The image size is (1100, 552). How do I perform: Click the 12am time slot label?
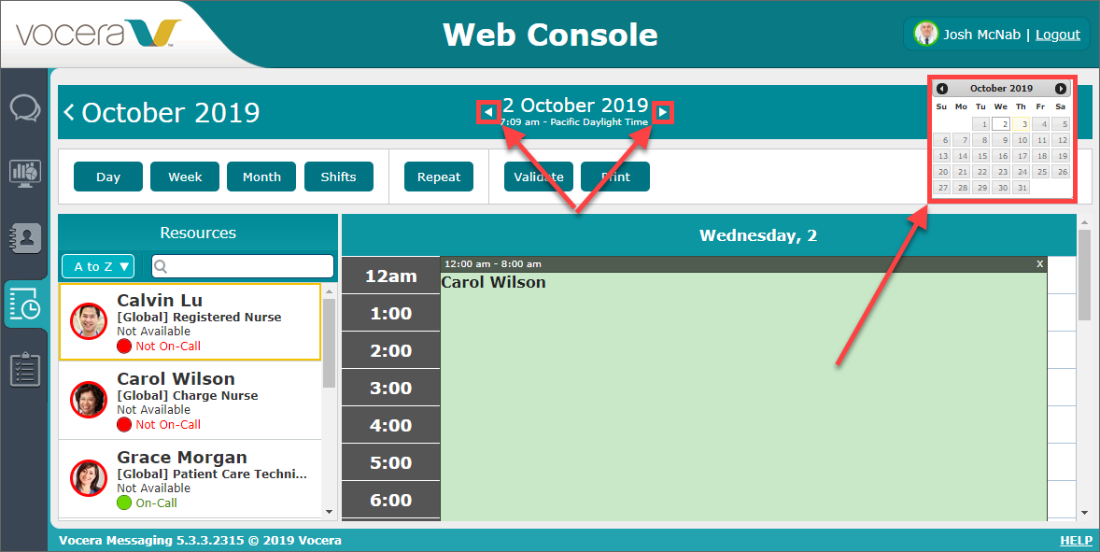pos(390,276)
